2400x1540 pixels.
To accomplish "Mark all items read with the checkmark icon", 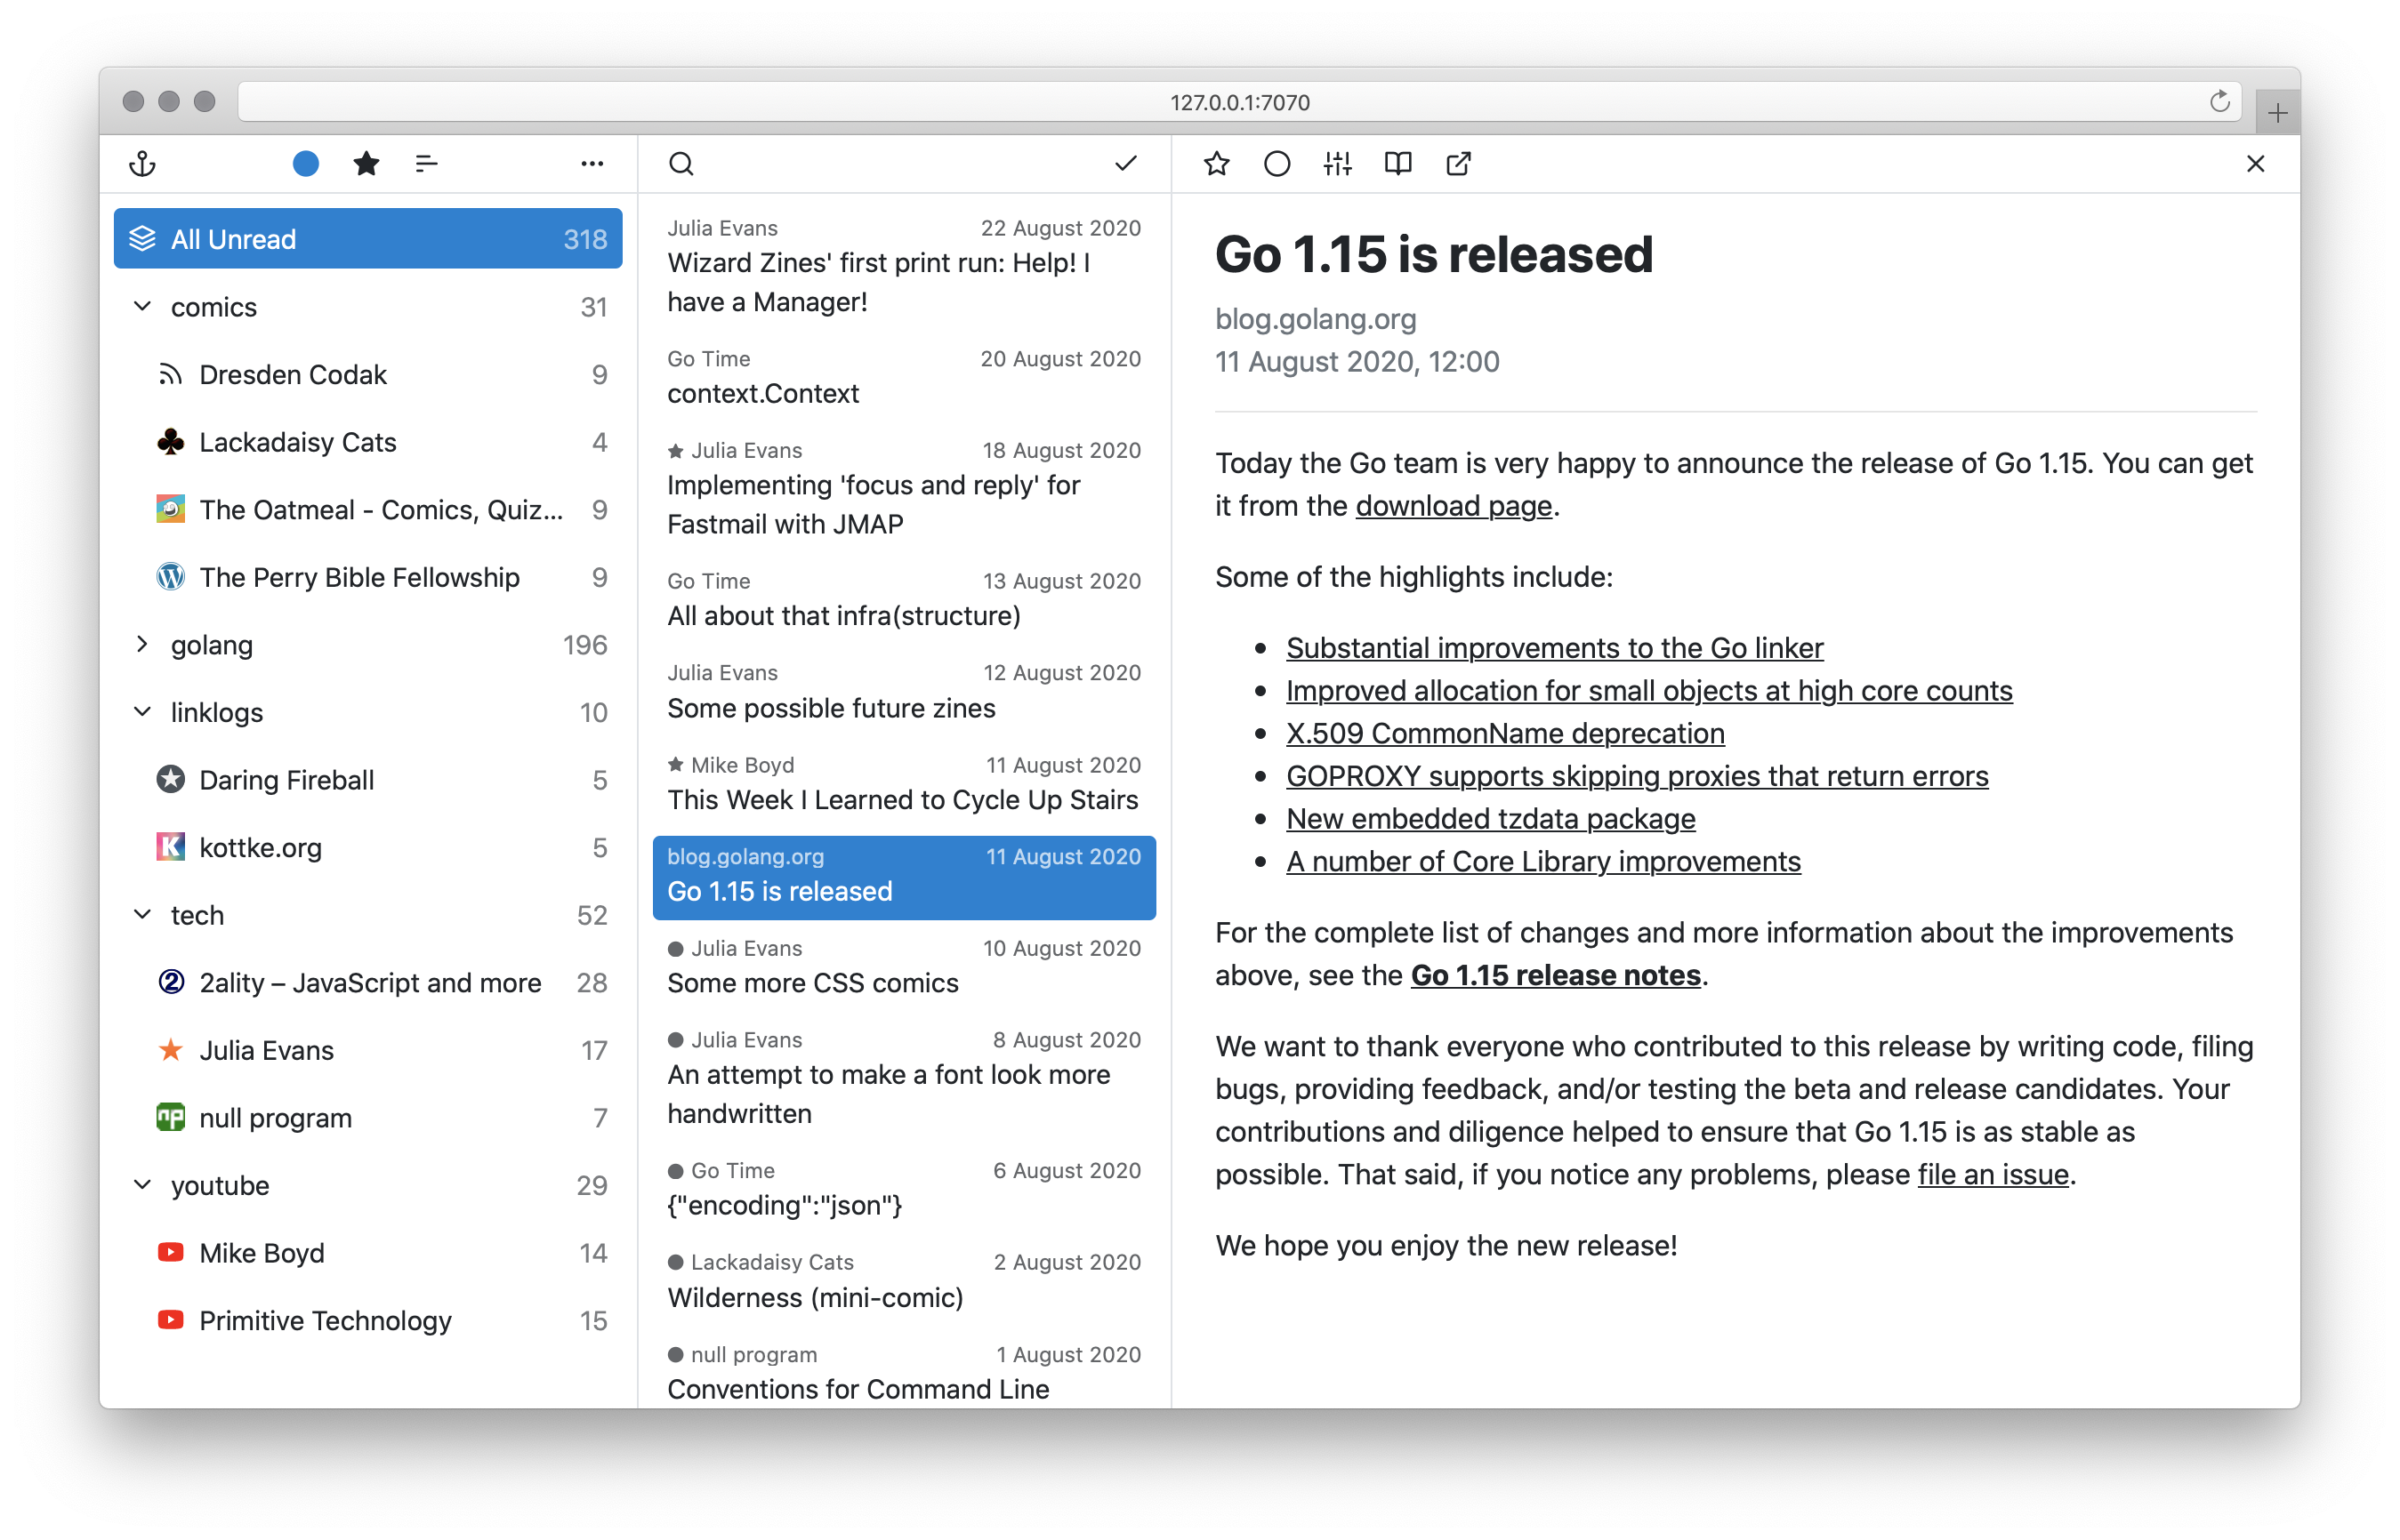I will click(1125, 163).
